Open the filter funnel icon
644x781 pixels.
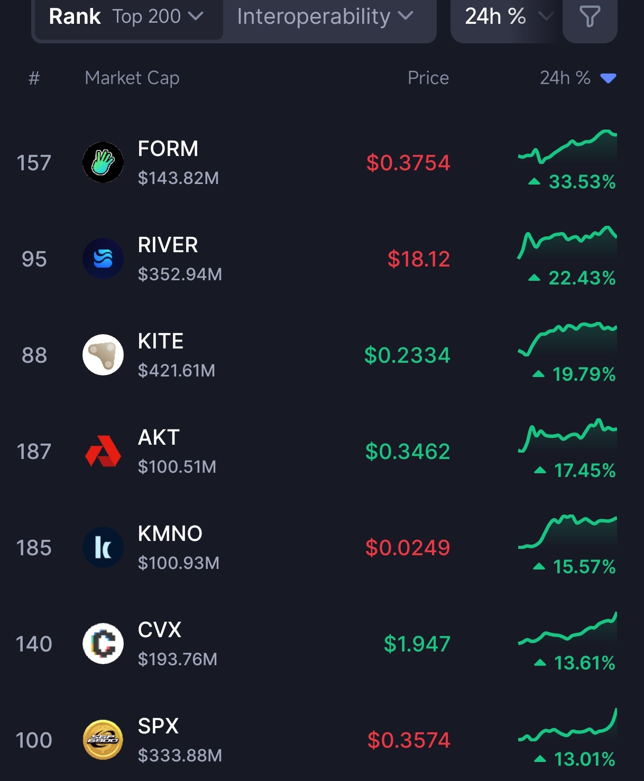590,17
